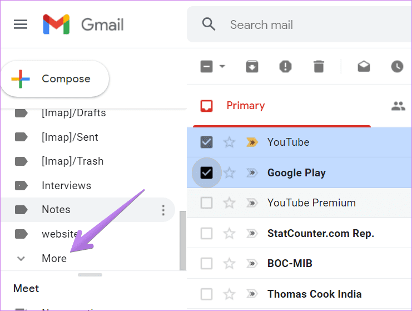Click the search magnifier icon
412x311 pixels.
[209, 24]
